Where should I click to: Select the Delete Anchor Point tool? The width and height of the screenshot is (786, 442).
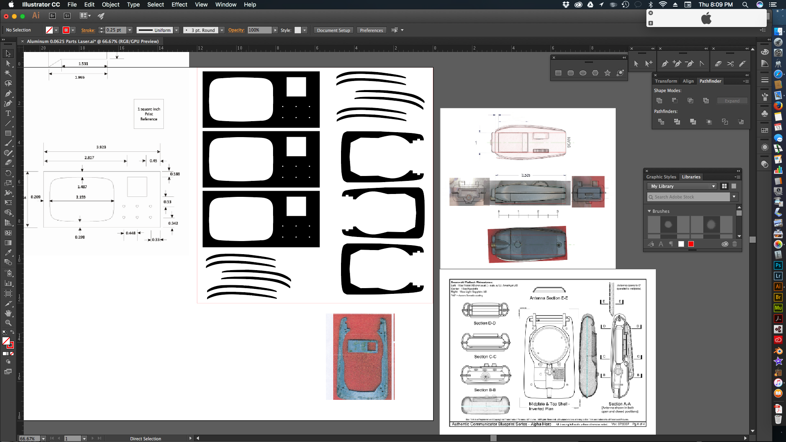(689, 63)
